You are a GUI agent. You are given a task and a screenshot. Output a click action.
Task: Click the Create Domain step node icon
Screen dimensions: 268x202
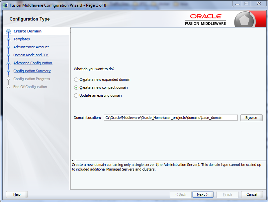tap(8, 31)
